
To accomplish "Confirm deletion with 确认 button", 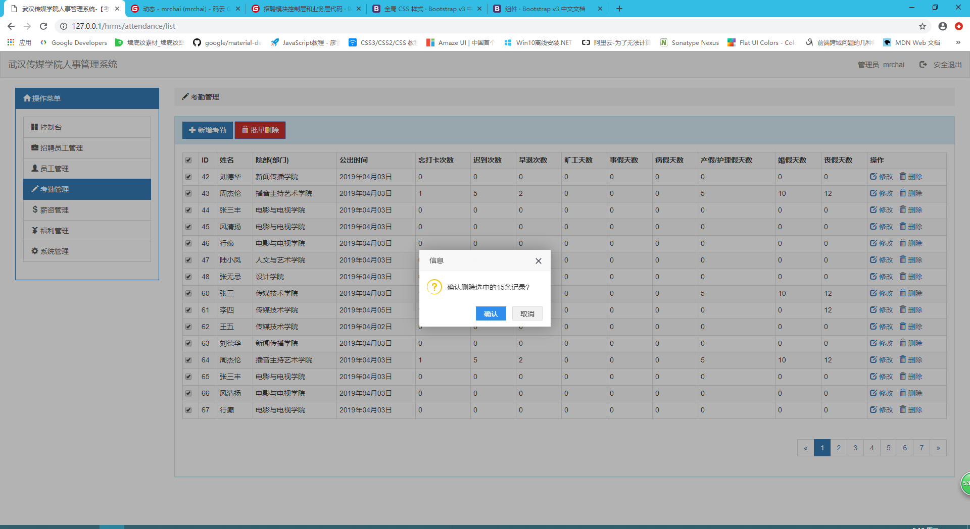I will (491, 313).
